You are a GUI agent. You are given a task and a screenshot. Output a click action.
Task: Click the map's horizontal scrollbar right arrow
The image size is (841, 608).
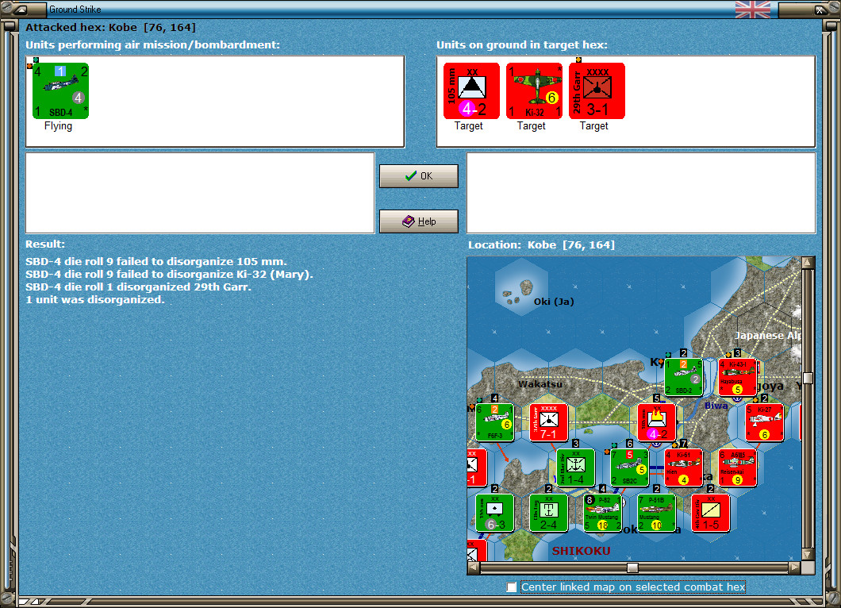(795, 568)
